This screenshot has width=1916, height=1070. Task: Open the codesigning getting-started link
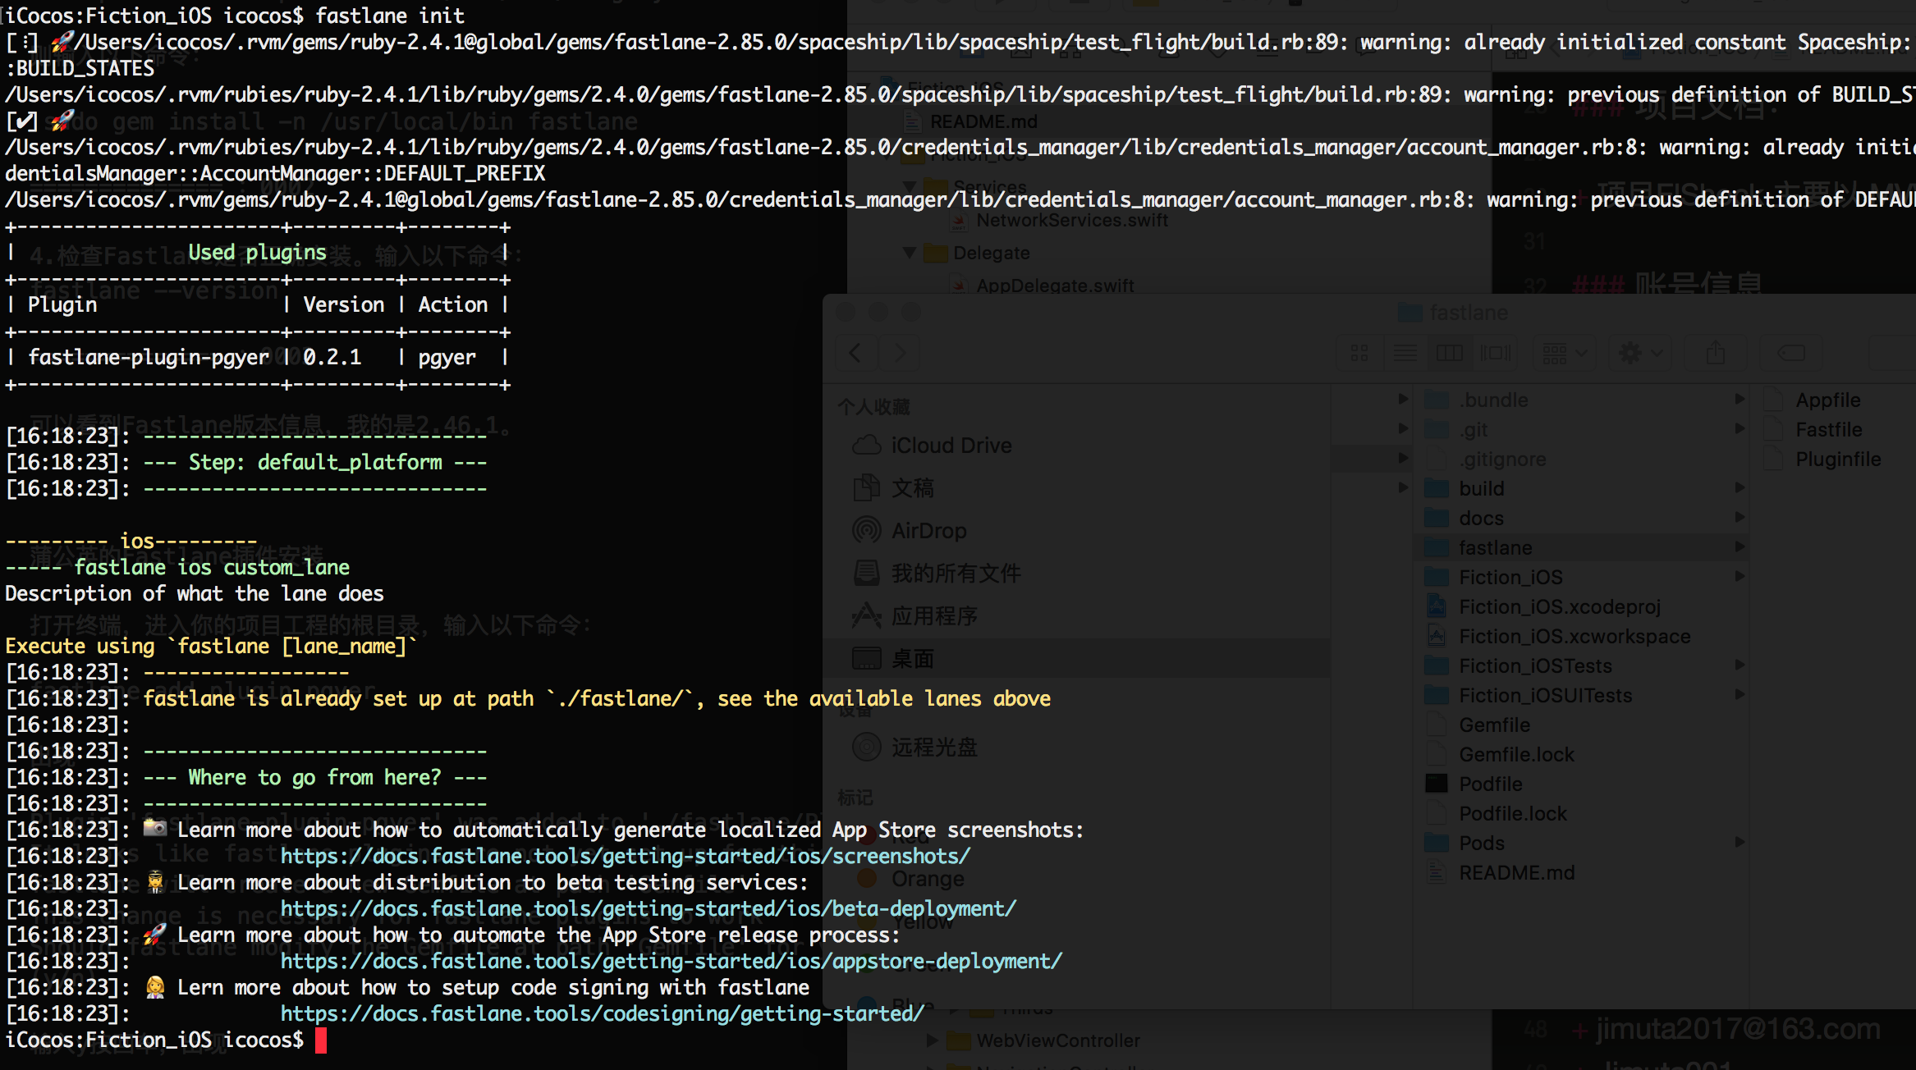point(602,1014)
